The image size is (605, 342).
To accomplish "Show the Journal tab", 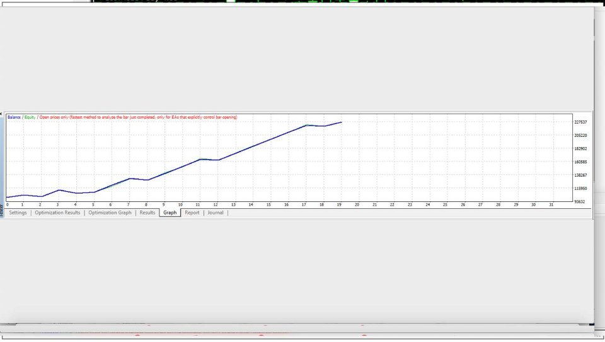I will tap(216, 213).
